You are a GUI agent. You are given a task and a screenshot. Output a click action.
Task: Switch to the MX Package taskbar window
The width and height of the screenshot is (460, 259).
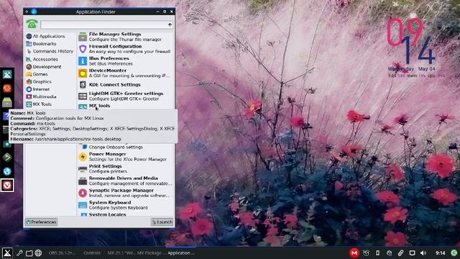[149, 253]
